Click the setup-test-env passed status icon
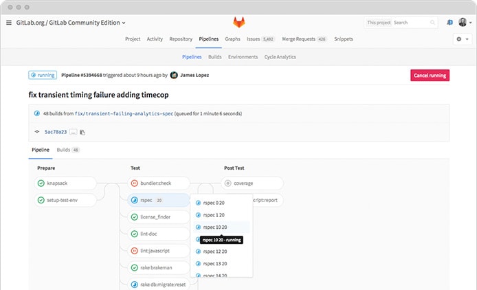 click(x=41, y=200)
